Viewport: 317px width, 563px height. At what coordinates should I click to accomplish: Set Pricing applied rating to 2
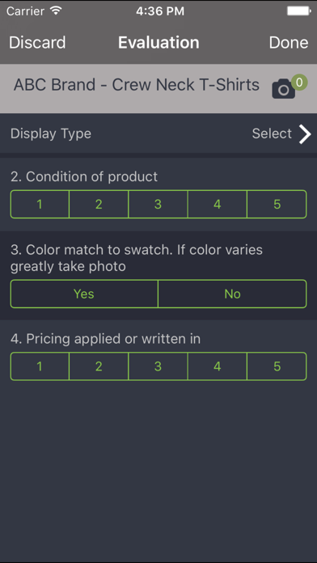pyautogui.click(x=99, y=366)
